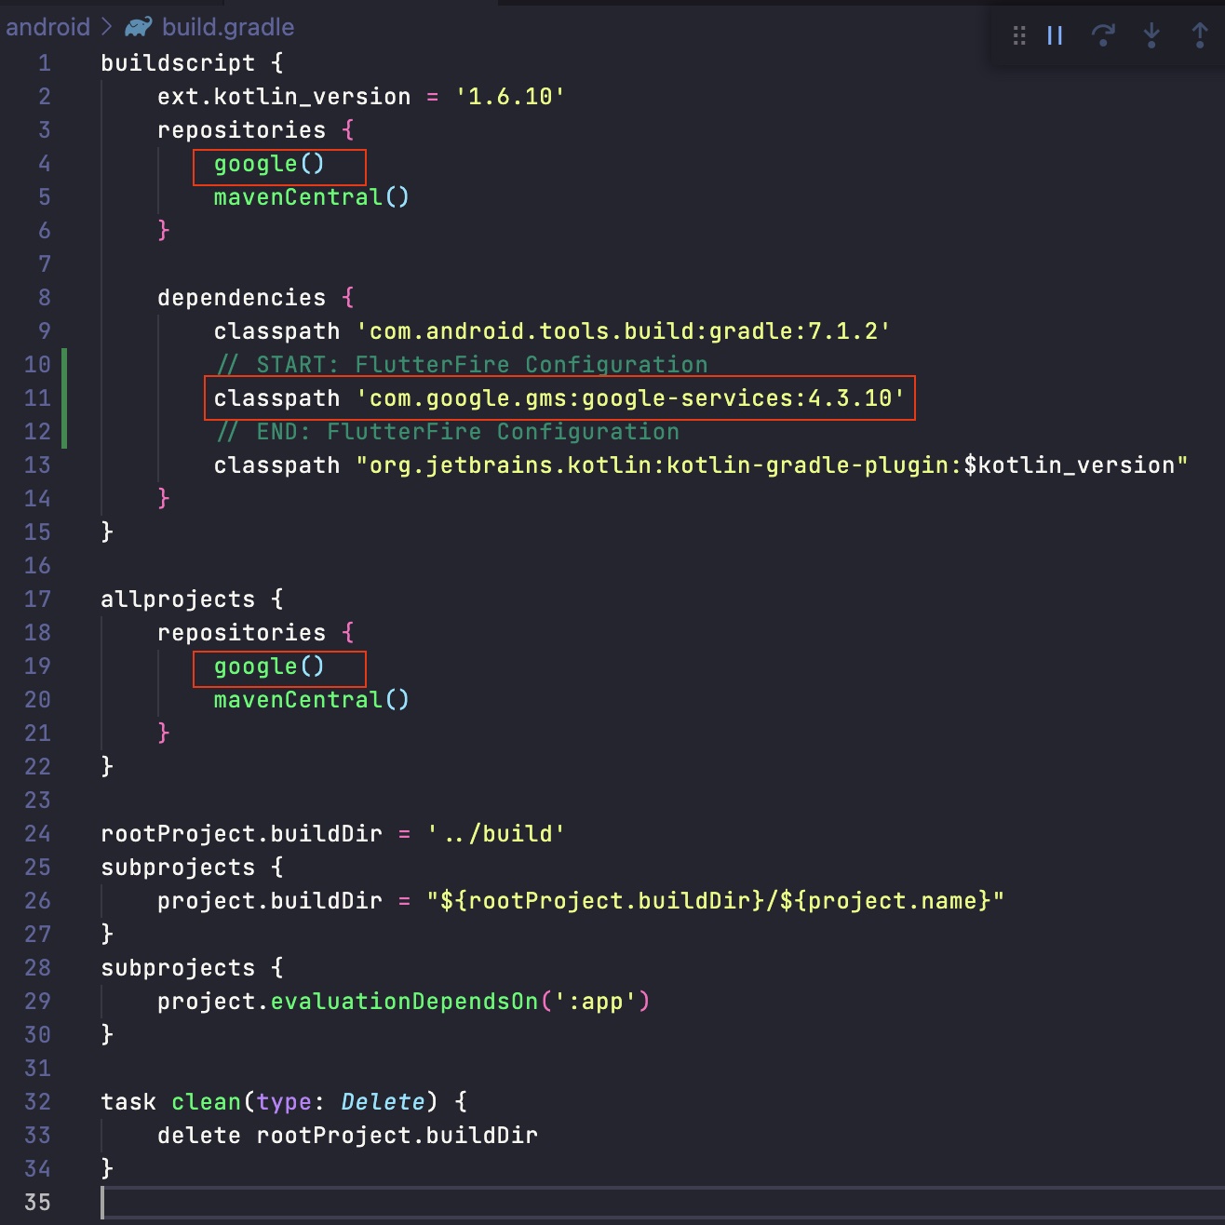Click google() on line 4
This screenshot has height=1225, width=1225.
pyautogui.click(x=270, y=164)
